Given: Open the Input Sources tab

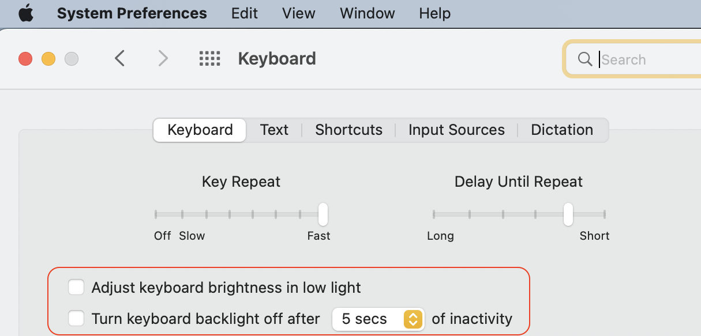Looking at the screenshot, I should [456, 130].
